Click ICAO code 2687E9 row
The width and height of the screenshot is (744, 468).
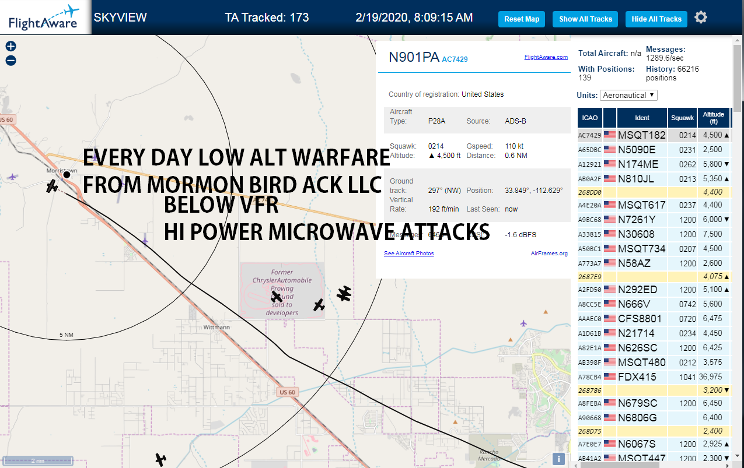654,276
